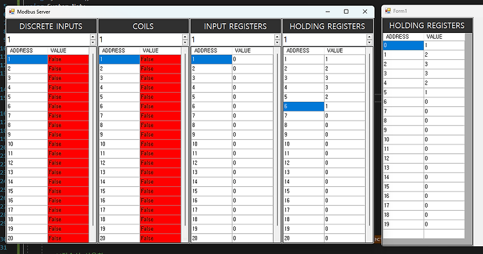
Task: Click False value of Discrete Input 12
Action: coord(68,162)
